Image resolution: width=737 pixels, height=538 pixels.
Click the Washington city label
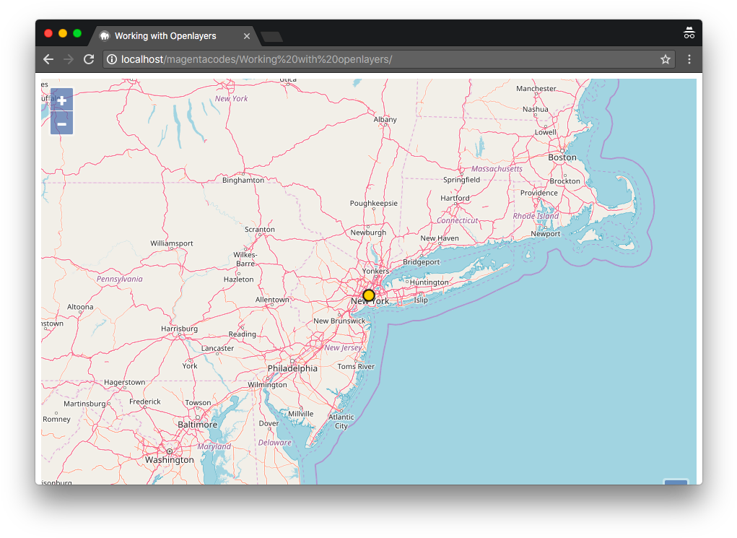click(x=169, y=460)
